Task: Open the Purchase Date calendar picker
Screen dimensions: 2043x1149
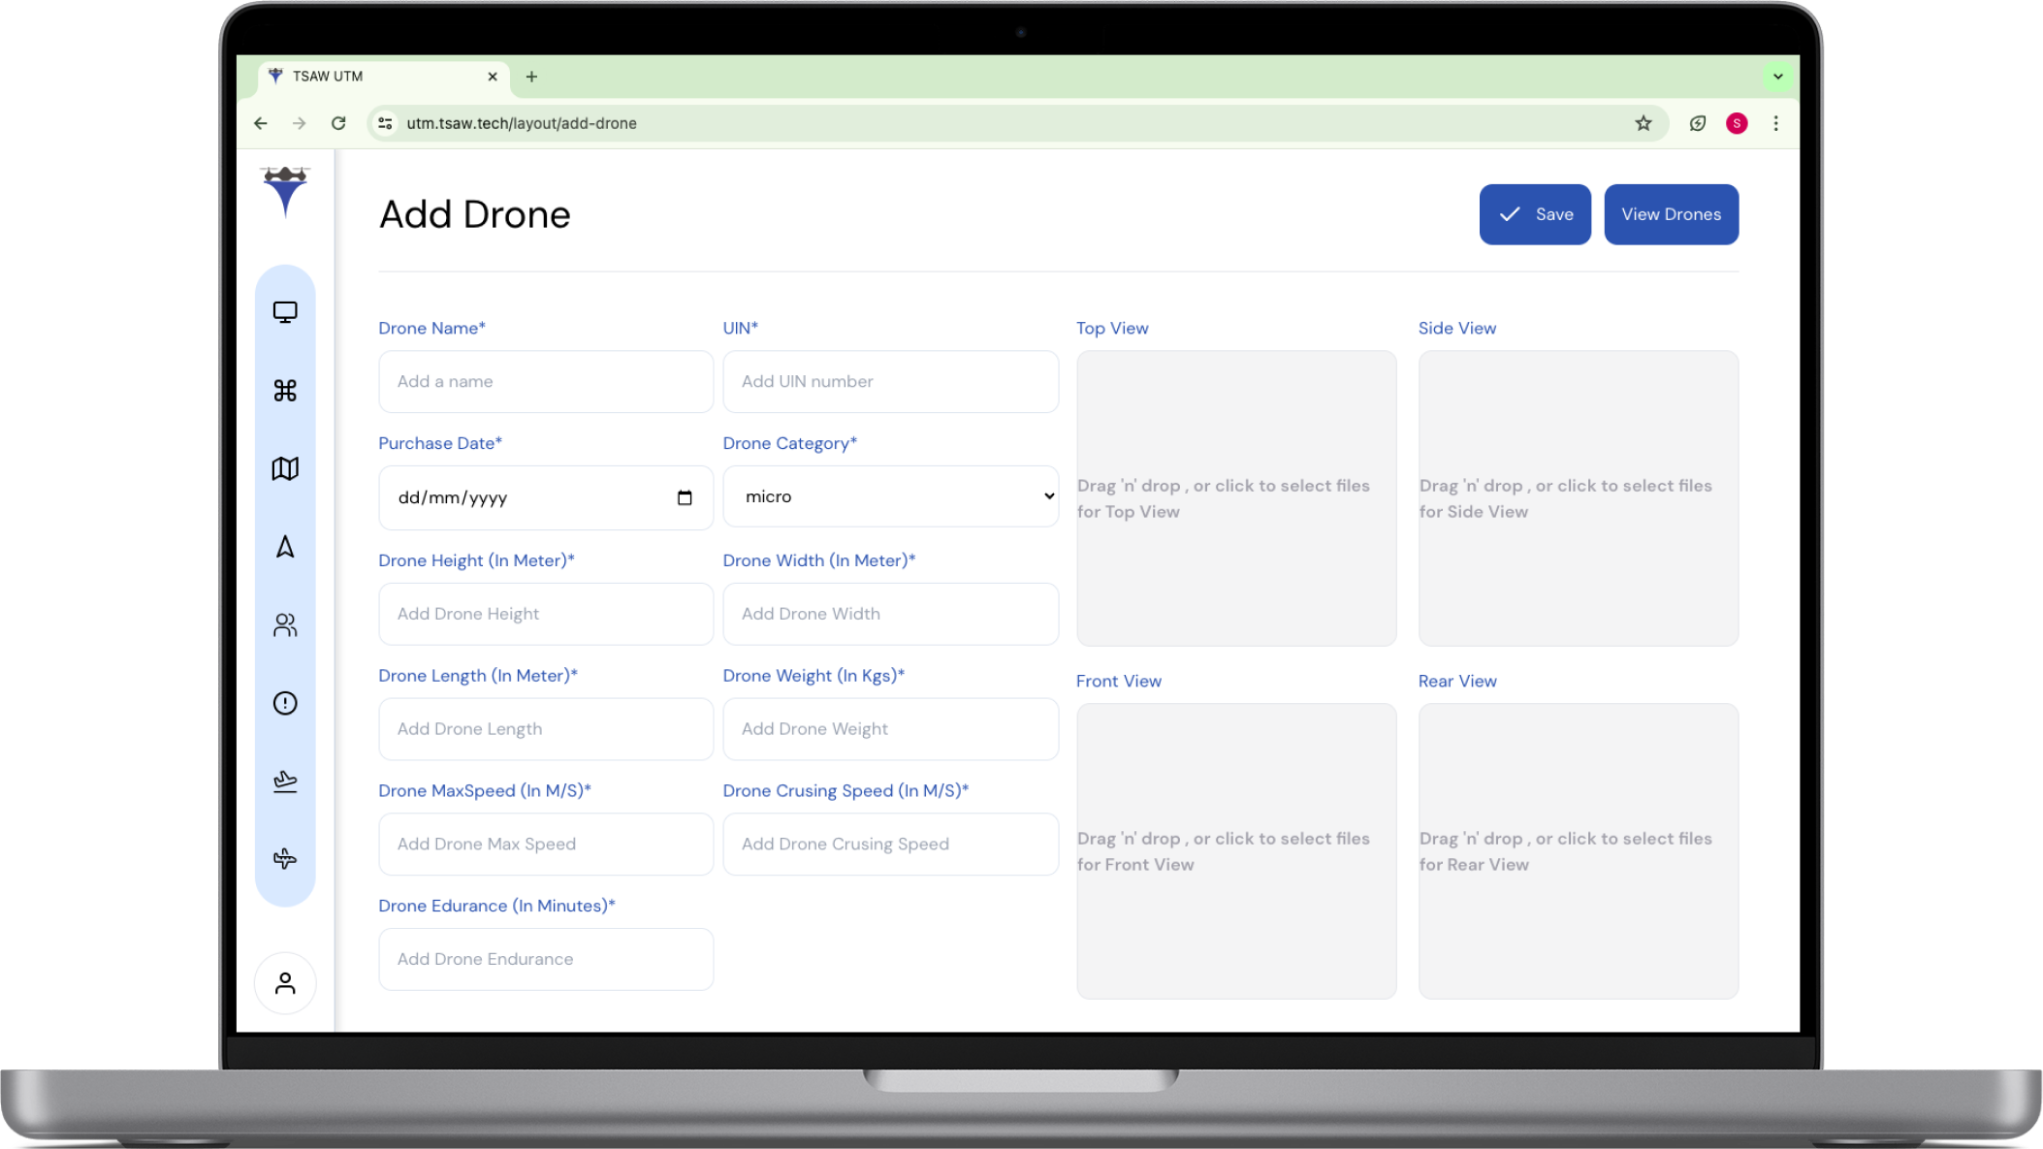Action: (685, 497)
